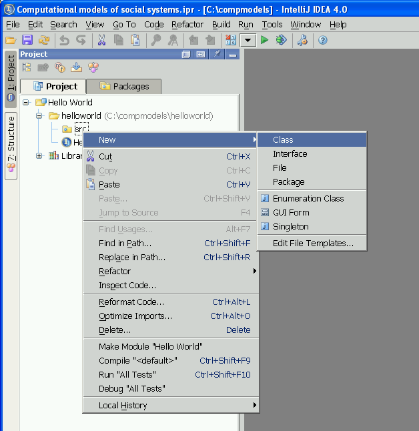Select Paste Ctrl+V in context menu
Viewport: 419px width, 431px height.
coord(170,184)
